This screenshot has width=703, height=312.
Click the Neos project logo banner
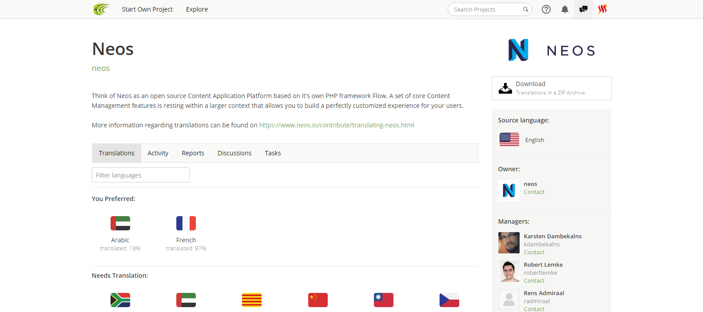coord(552,50)
